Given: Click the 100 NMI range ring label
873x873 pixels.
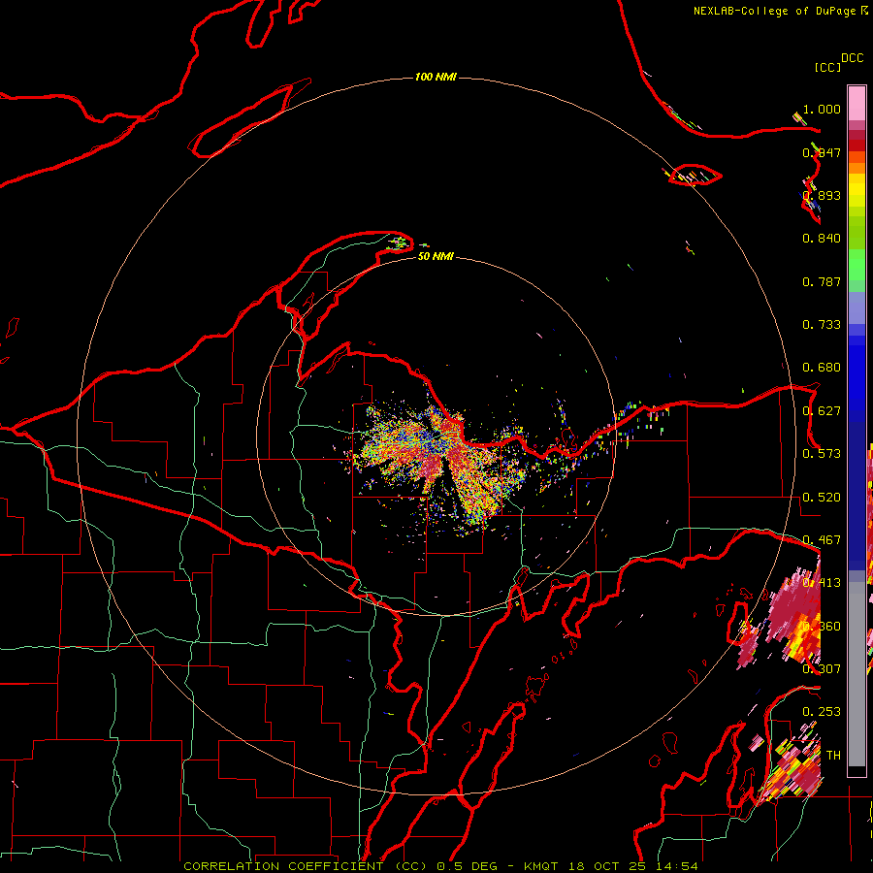Looking at the screenshot, I should click(436, 77).
